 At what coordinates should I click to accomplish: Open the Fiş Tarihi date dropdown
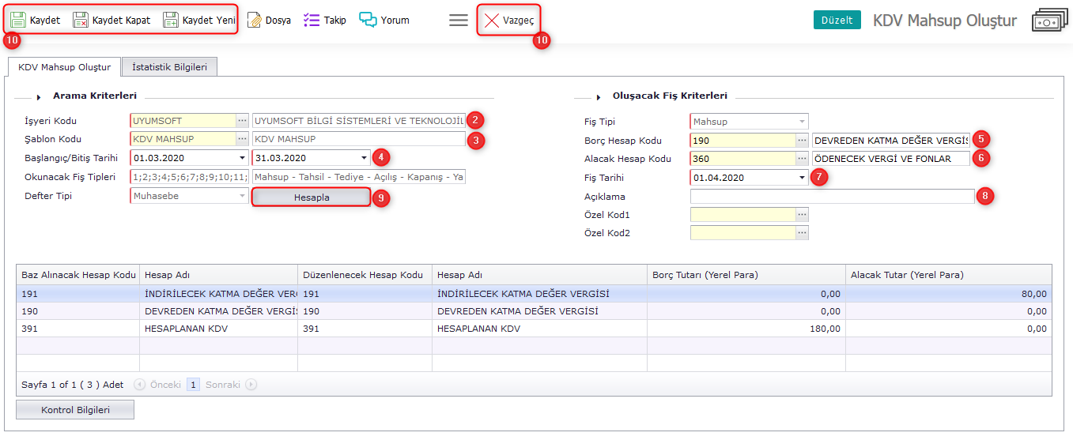pos(802,179)
